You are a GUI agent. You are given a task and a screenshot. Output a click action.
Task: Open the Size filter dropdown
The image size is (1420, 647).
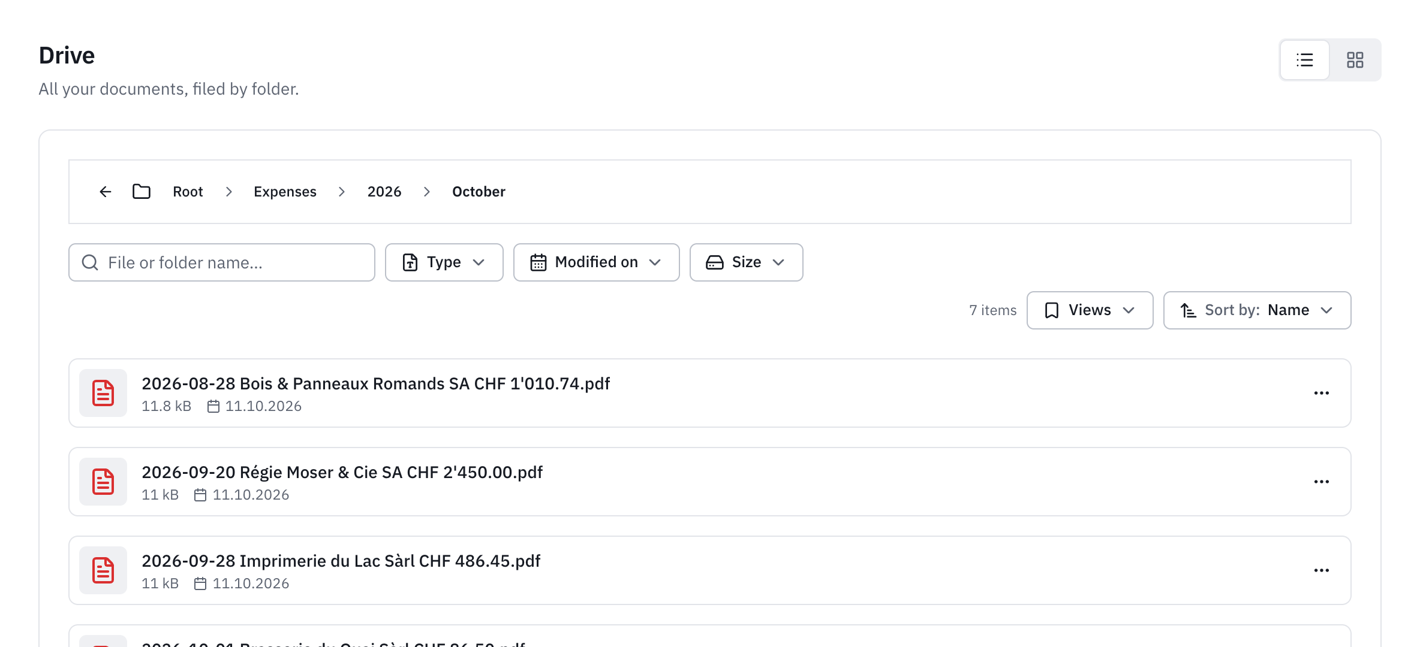pyautogui.click(x=747, y=262)
